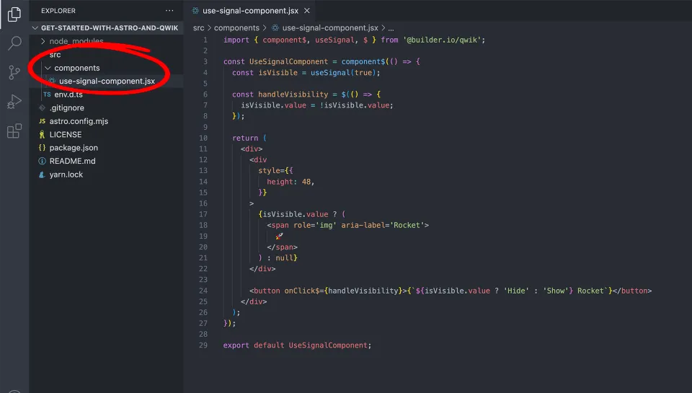Click aria-label='Rocket' on line 18
692x393 pixels.
(x=383, y=225)
